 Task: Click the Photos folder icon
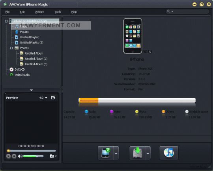point(17,48)
